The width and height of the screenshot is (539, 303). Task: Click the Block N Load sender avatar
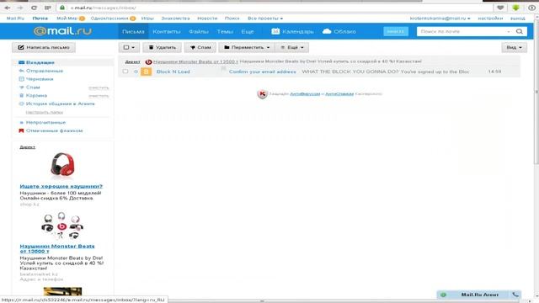coord(146,72)
